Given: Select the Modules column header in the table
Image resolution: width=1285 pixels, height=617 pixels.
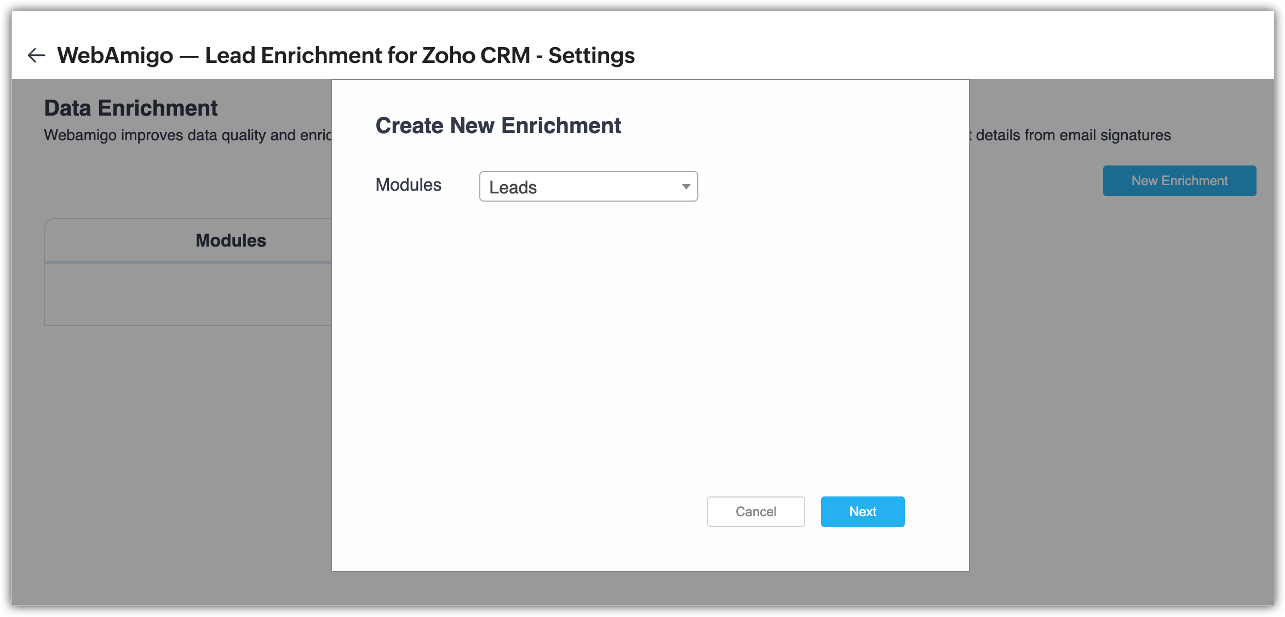Looking at the screenshot, I should tap(231, 241).
